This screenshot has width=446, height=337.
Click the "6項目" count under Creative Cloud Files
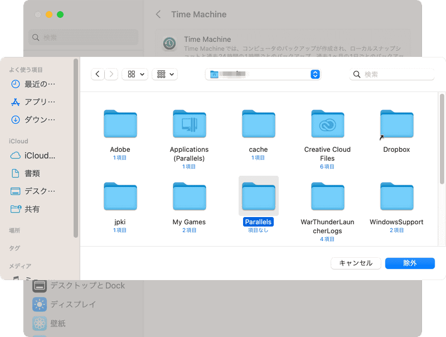(x=327, y=166)
